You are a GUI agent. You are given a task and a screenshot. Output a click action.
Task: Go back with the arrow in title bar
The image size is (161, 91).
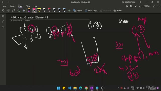coord(3,2)
